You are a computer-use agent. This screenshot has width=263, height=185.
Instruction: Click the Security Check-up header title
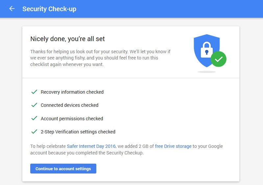tap(49, 9)
